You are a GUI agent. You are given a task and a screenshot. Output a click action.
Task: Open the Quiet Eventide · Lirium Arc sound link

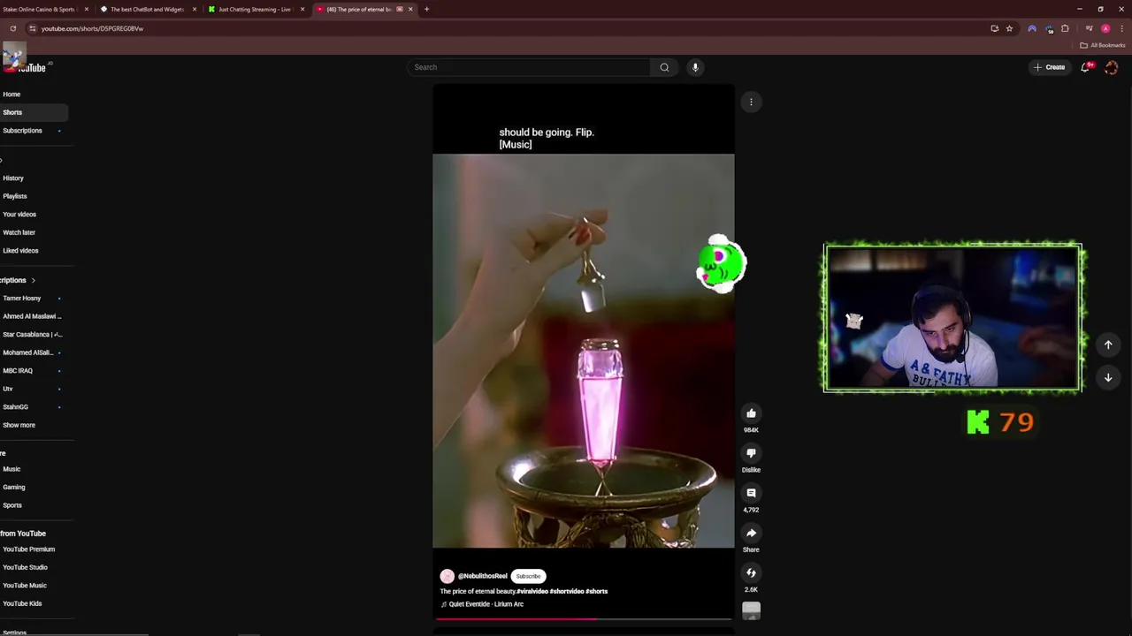coord(486,604)
